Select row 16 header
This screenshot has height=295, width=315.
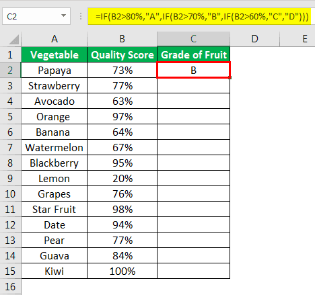point(10,287)
